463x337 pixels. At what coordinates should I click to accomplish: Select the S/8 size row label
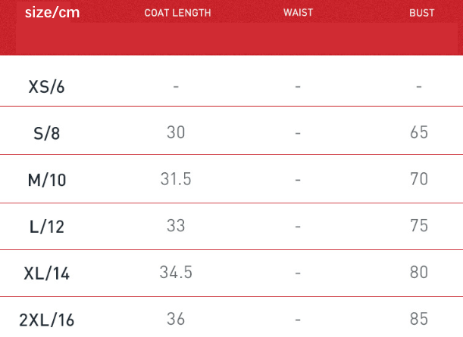tap(47, 134)
